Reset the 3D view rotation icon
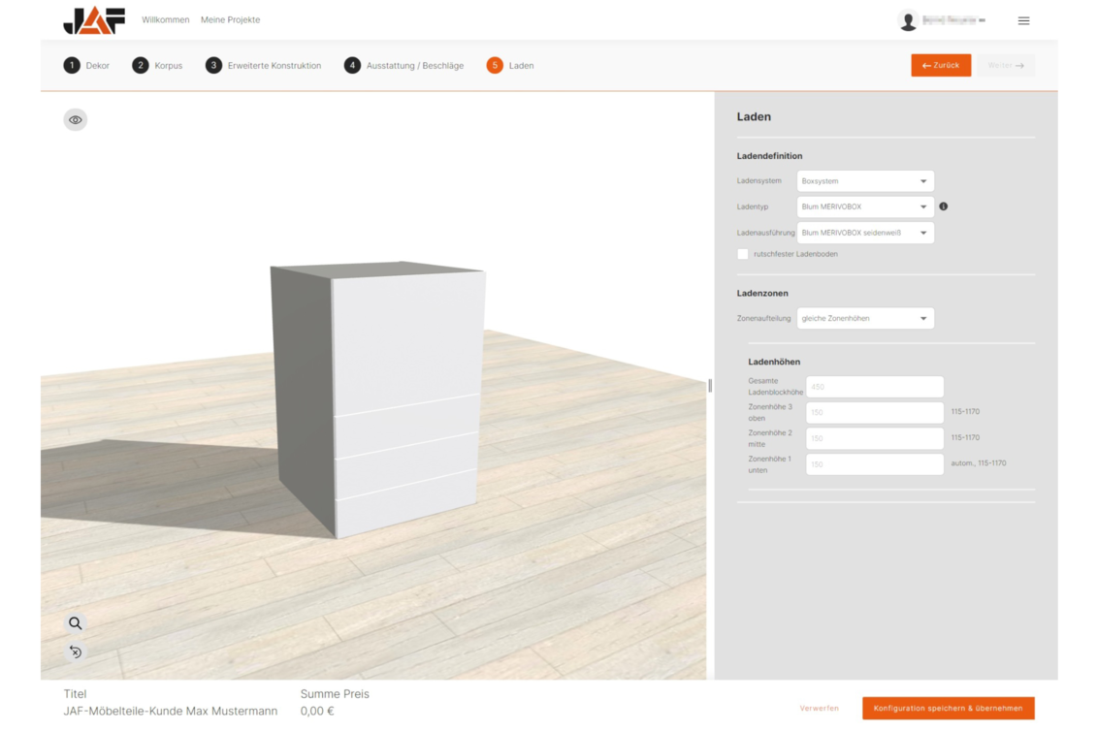The height and width of the screenshot is (731, 1097). [76, 652]
